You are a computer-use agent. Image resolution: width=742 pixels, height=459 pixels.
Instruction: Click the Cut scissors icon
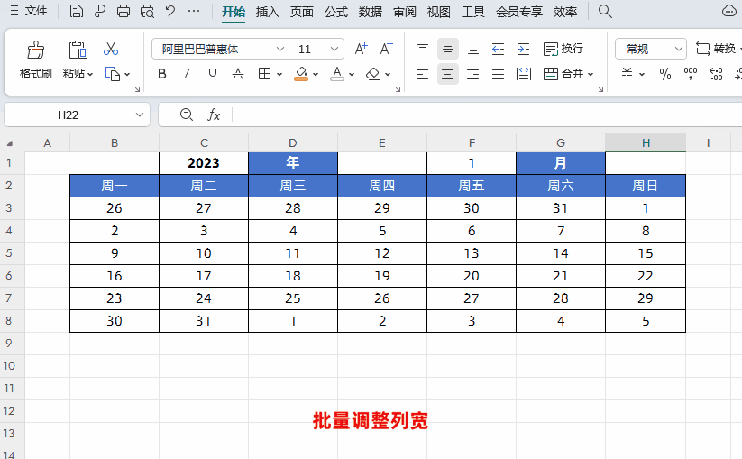[111, 49]
